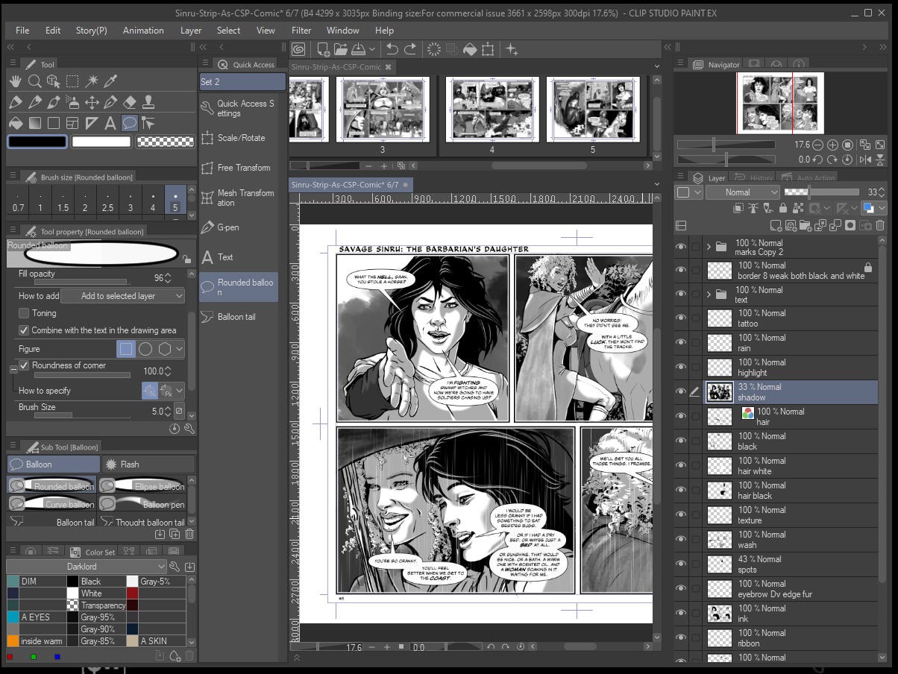Viewport: 898px width, 674px height.
Task: Open the layer blending mode Normal dropdown
Action: (742, 192)
